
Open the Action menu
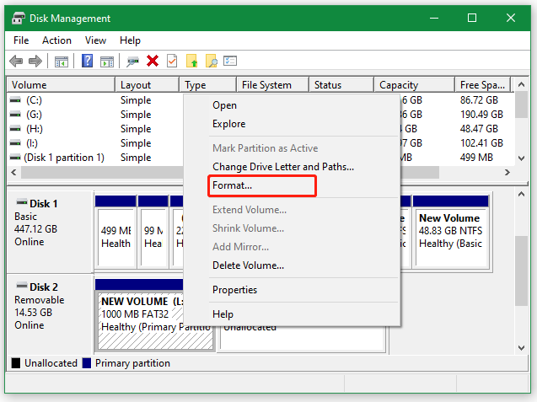[56, 40]
